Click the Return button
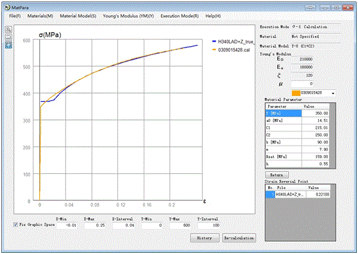 point(277,175)
